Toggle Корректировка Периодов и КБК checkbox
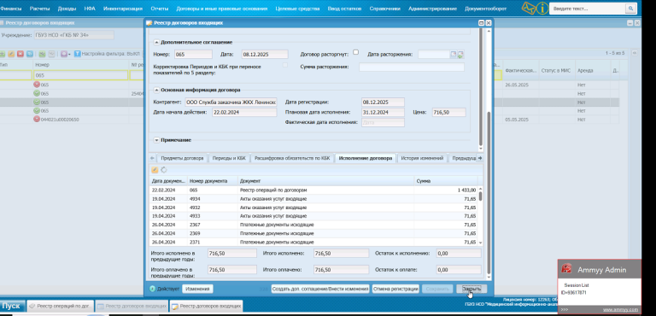Viewport: 656px width, 316px height. click(x=285, y=65)
